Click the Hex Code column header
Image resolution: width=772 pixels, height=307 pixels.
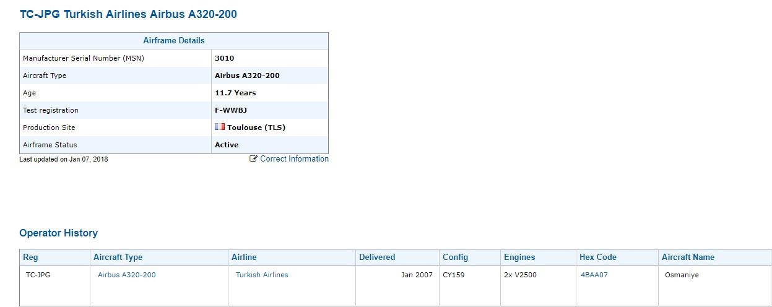coord(617,257)
